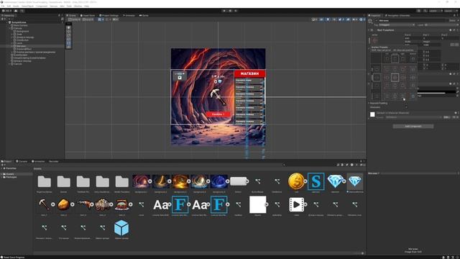Open the Layout dropdown at top right
460x259 pixels.
click(x=450, y=11)
